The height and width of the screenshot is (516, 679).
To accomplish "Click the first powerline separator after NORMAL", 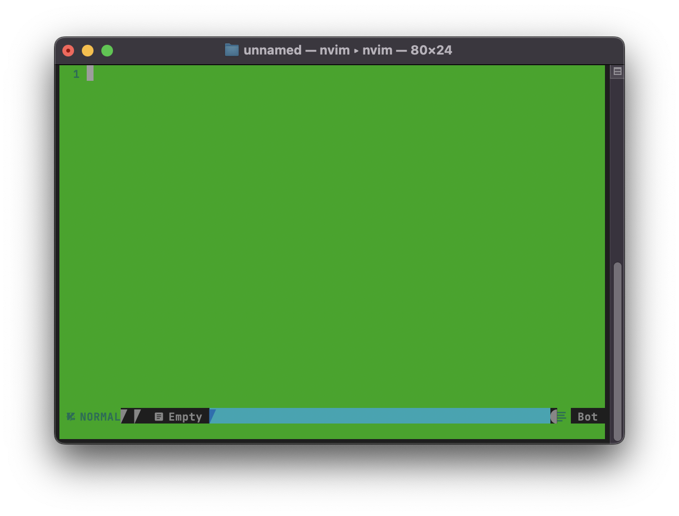I will pos(125,417).
